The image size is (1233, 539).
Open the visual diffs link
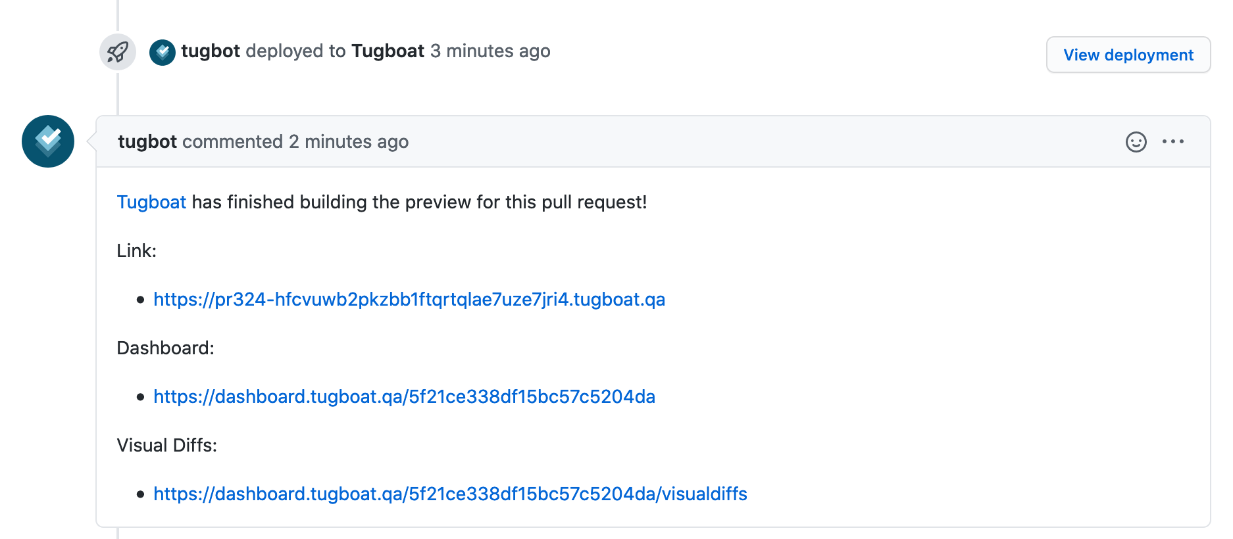(x=450, y=494)
